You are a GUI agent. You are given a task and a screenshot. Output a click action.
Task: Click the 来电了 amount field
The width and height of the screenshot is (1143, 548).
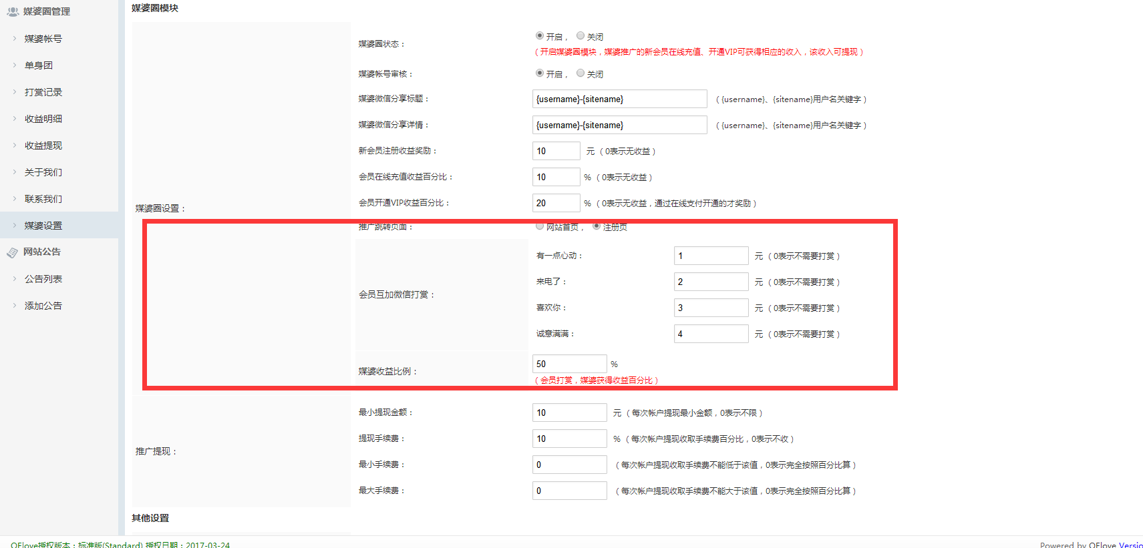coord(711,282)
